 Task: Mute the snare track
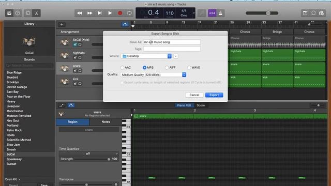pyautogui.click(x=75, y=71)
